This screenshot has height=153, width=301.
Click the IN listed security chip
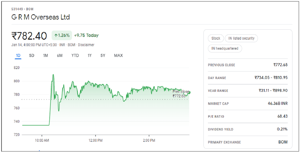(x=241, y=38)
